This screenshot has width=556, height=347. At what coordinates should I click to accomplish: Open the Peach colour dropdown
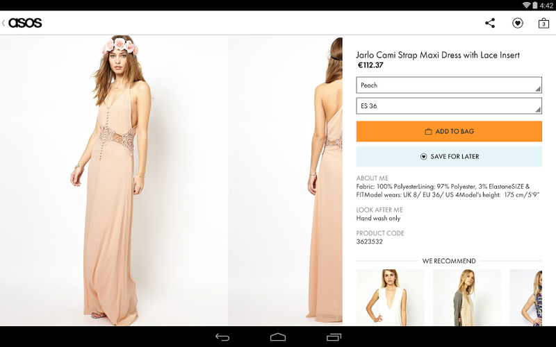pos(449,85)
